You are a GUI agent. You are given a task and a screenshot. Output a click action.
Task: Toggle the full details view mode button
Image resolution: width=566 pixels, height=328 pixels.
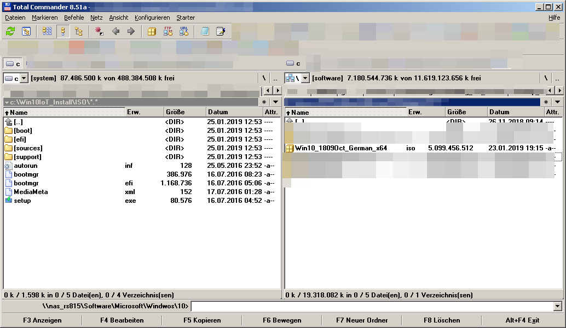63,31
